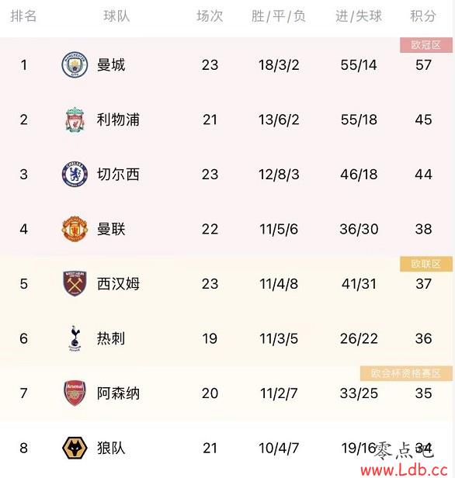Click the pink 欧冠区 label
Viewport: 455px width, 478px height.
tap(426, 45)
